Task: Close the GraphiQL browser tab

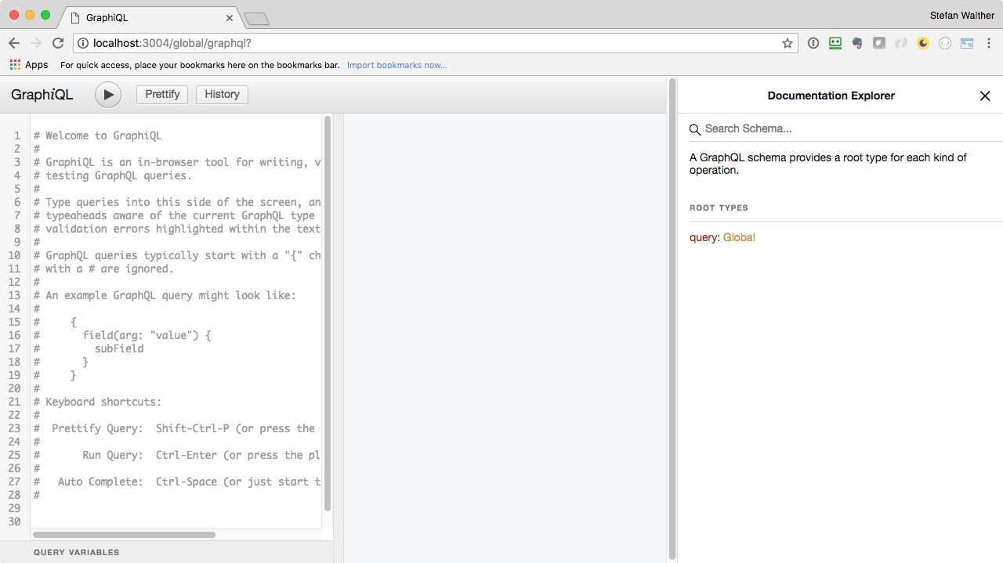Action: tap(230, 17)
